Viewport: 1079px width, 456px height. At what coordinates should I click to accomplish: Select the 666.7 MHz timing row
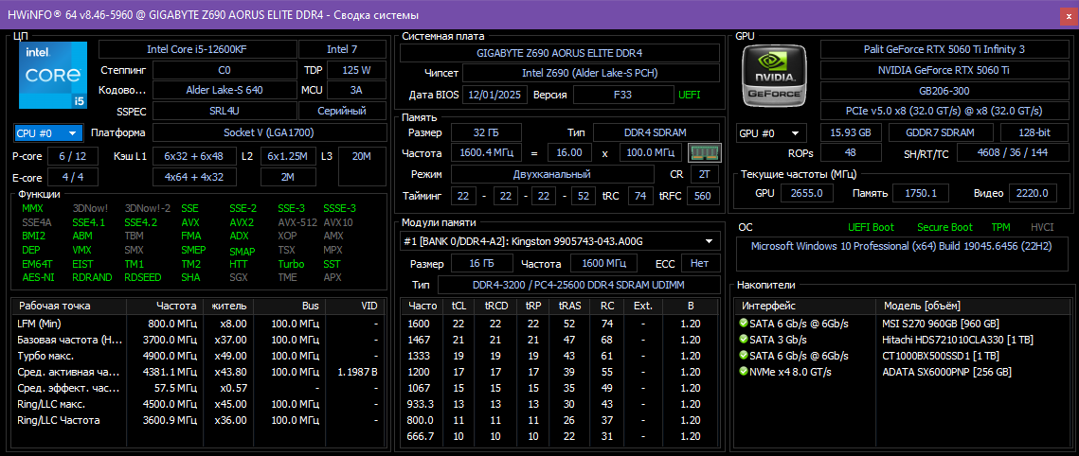(x=560, y=436)
